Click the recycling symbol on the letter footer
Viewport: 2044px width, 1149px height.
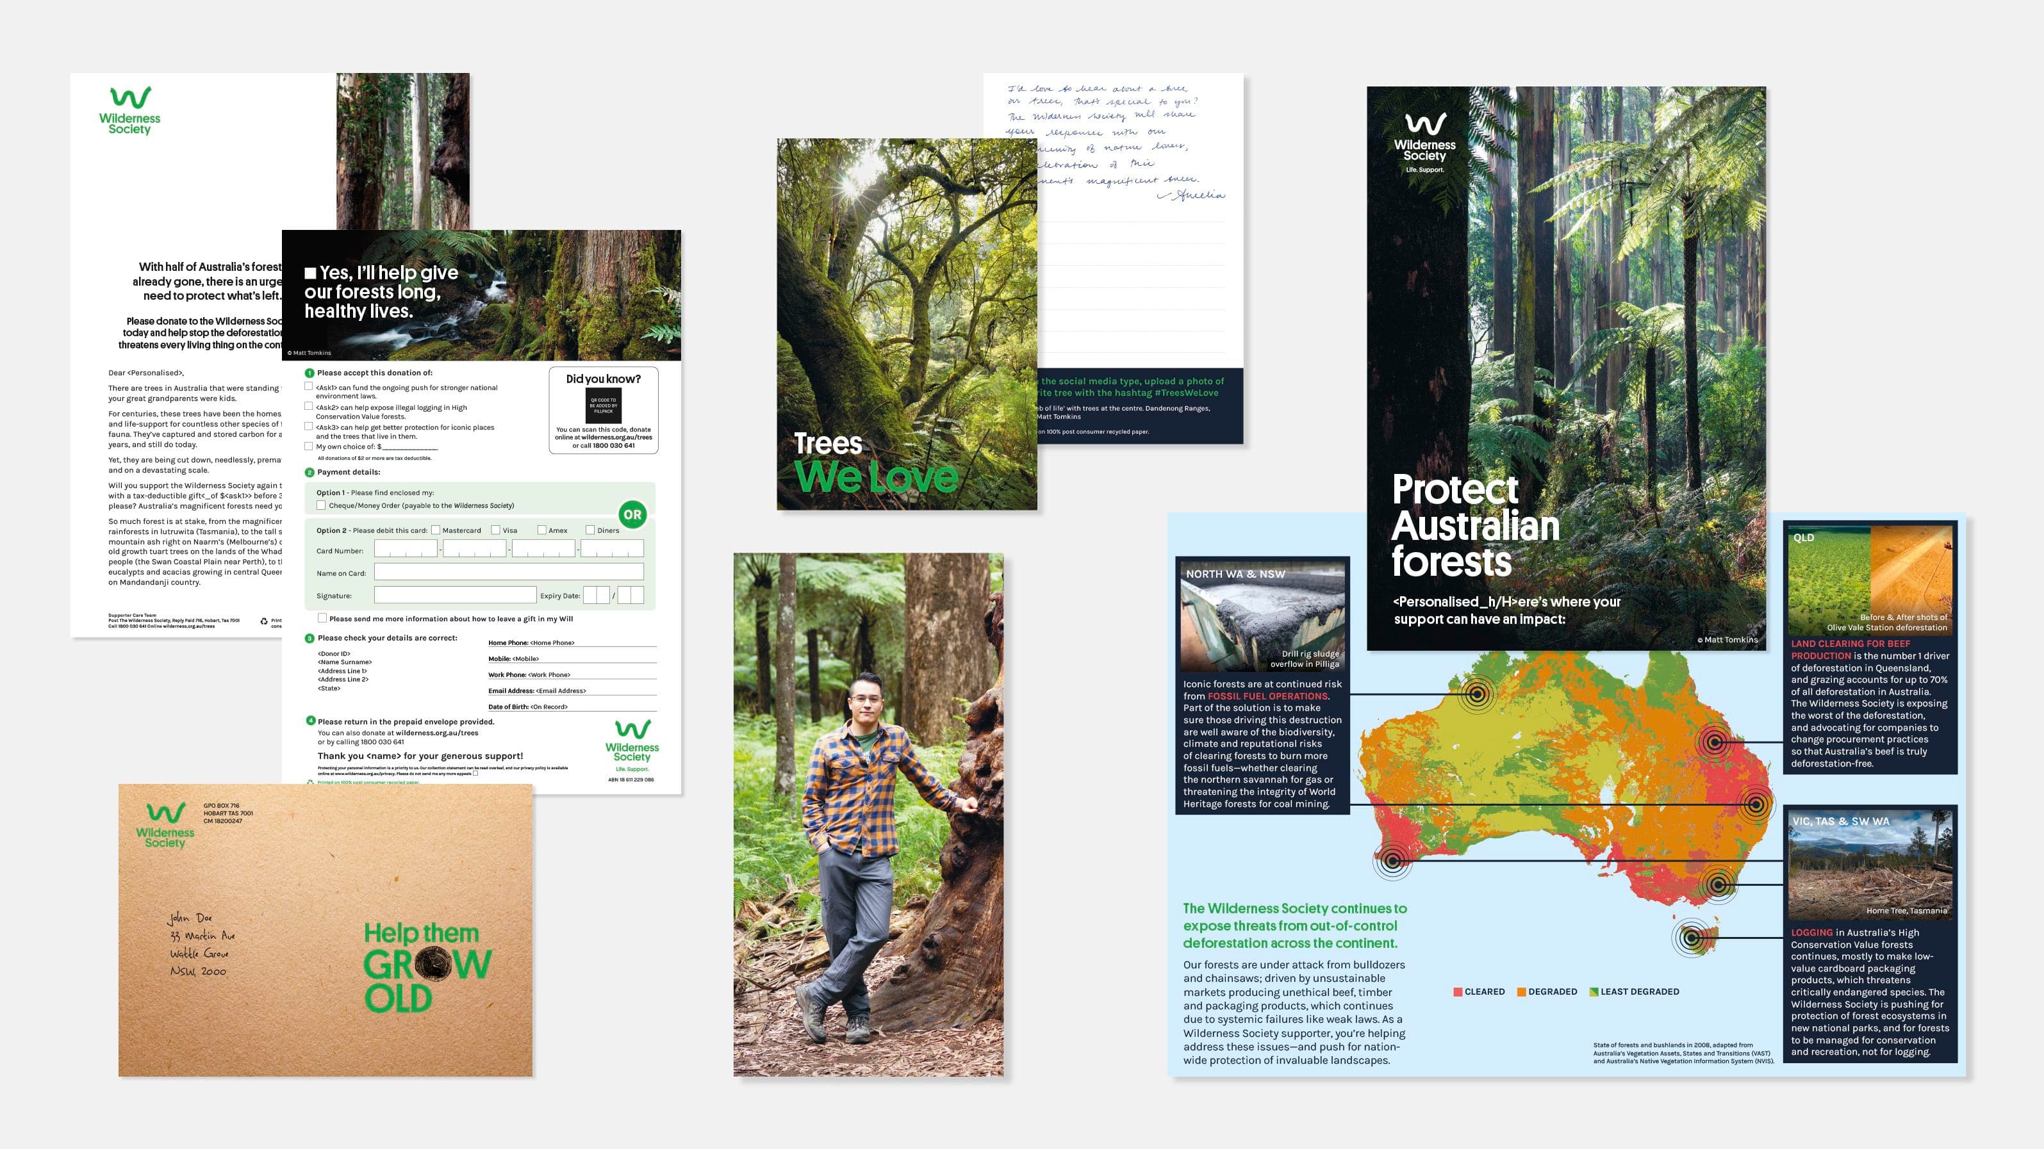264,622
